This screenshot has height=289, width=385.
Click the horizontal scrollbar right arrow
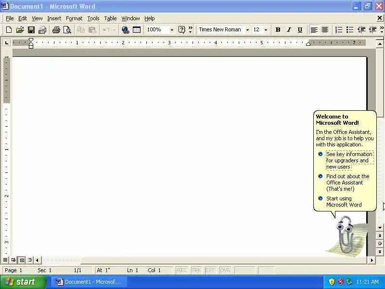[372, 260]
